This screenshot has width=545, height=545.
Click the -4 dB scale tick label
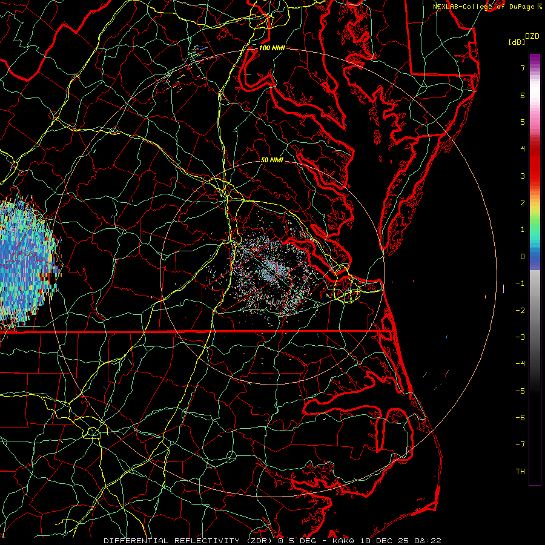[520, 364]
